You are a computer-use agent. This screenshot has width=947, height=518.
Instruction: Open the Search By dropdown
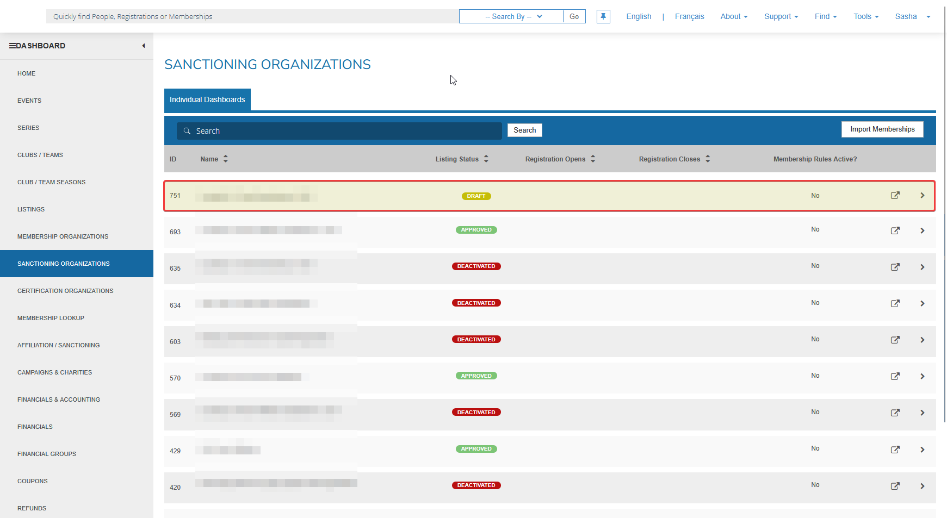coord(511,16)
